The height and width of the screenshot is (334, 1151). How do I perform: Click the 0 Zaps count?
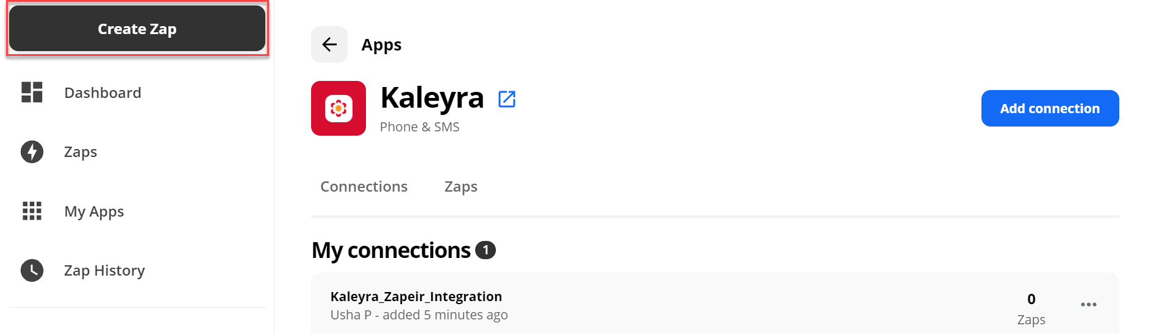point(1031,309)
